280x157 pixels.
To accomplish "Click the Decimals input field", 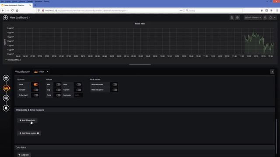I will point(78,95).
